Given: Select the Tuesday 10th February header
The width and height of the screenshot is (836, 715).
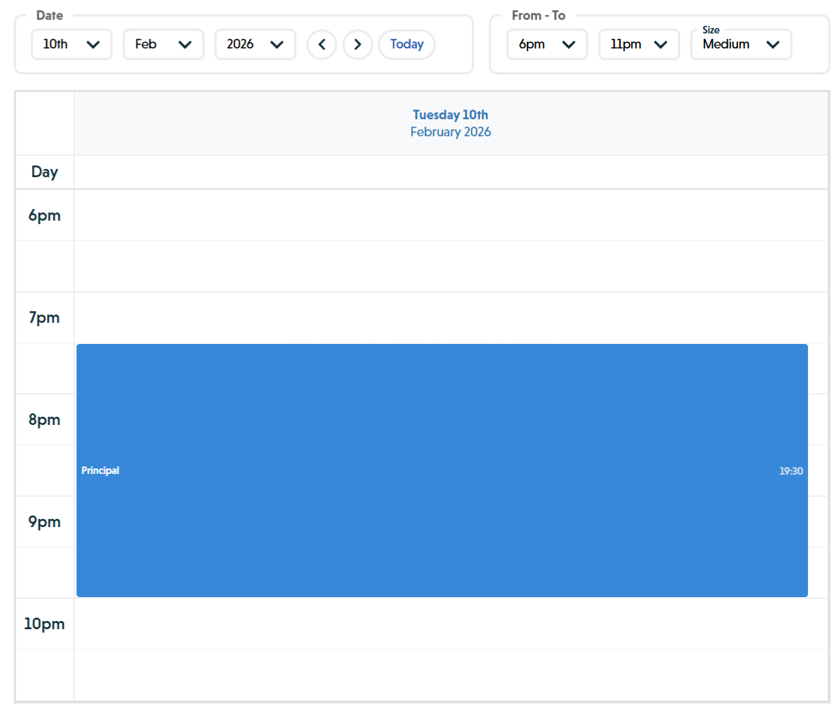Looking at the screenshot, I should point(451,123).
